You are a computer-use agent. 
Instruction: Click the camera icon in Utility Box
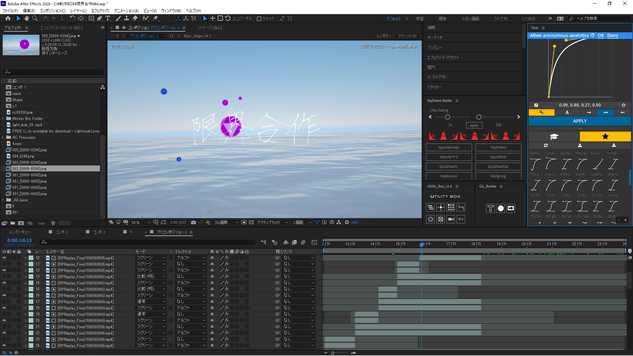point(451,219)
